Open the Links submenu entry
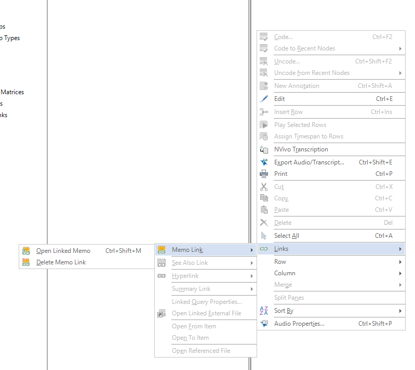Screen dimensions: 415x370 [281, 249]
